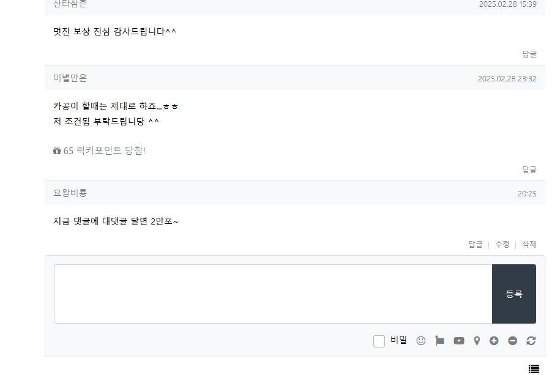
Task: Open the profile of user 요왕비룡
Action: [70, 193]
